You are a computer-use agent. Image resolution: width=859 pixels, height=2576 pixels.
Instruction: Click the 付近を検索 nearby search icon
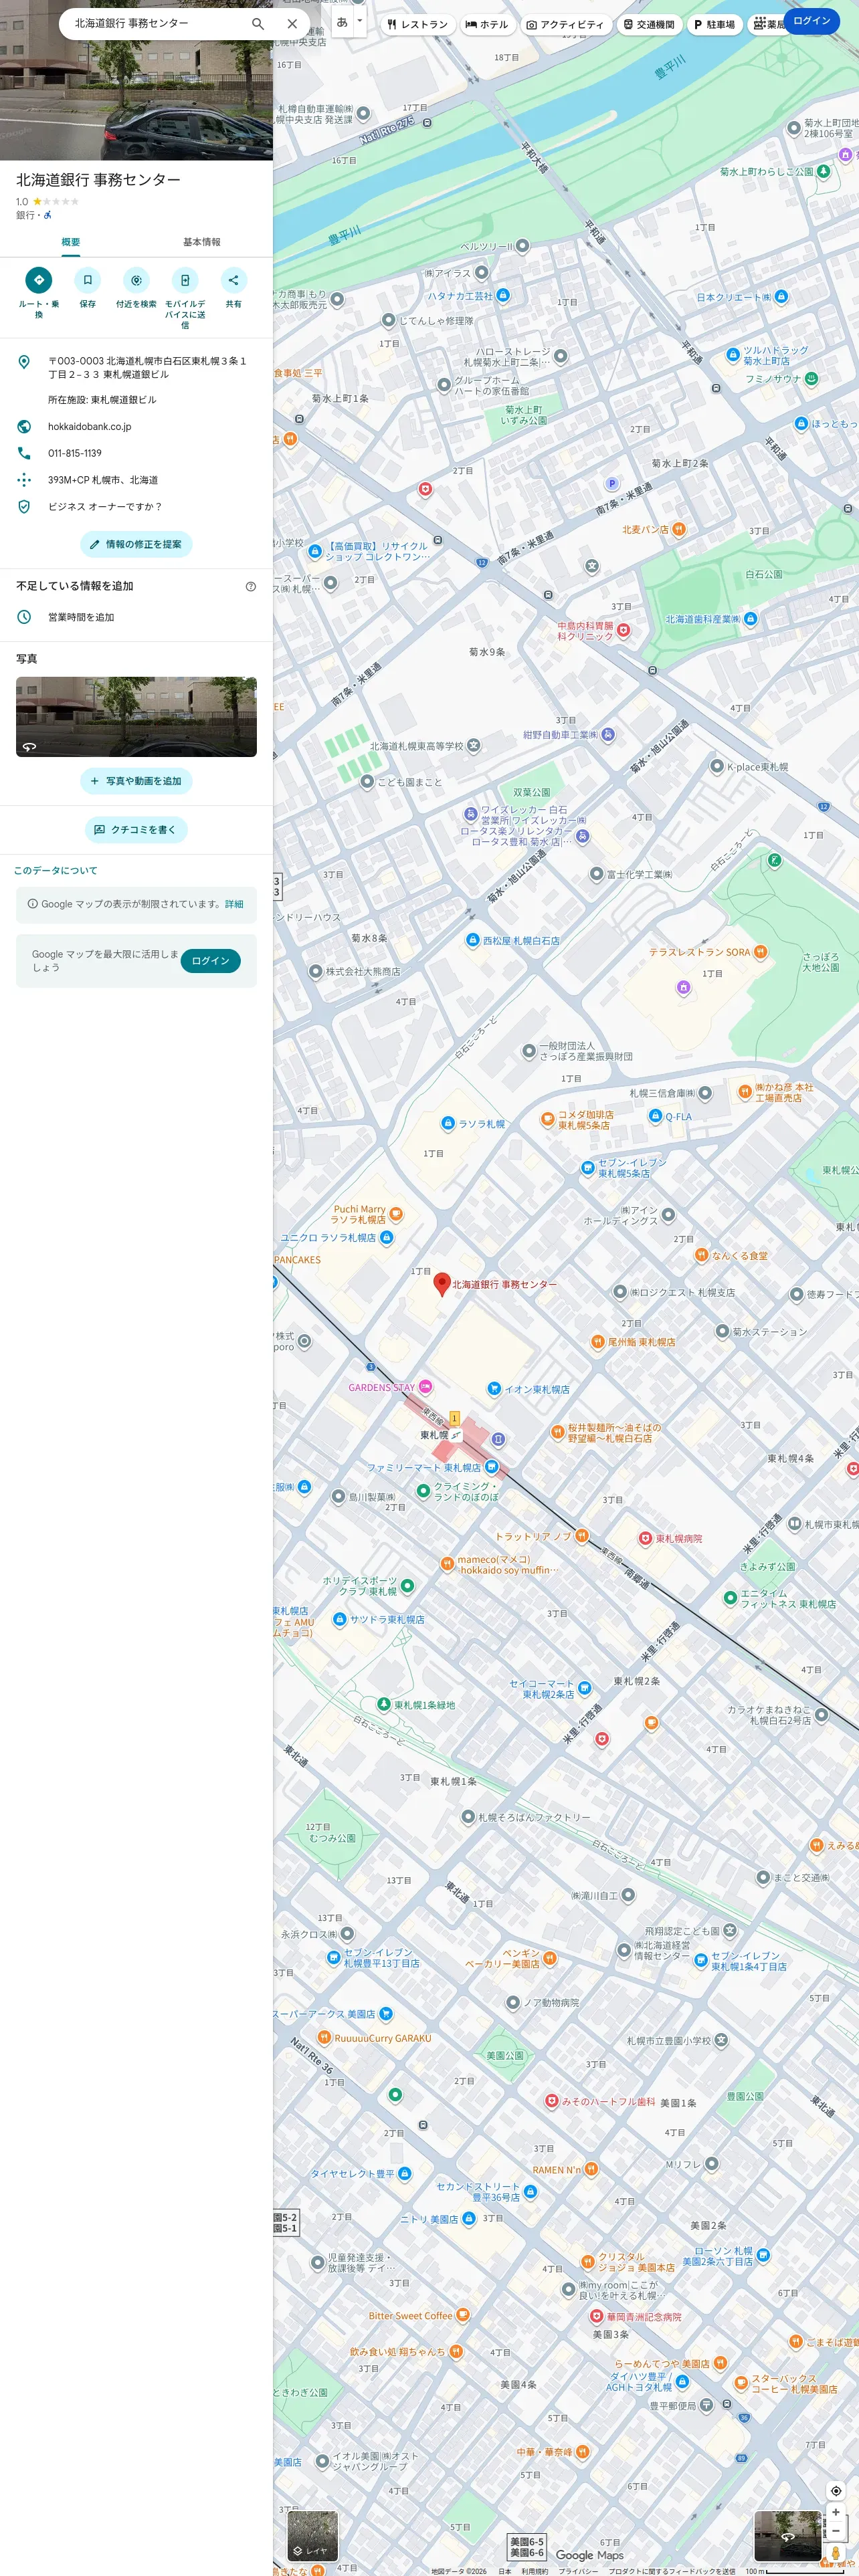pos(136,280)
